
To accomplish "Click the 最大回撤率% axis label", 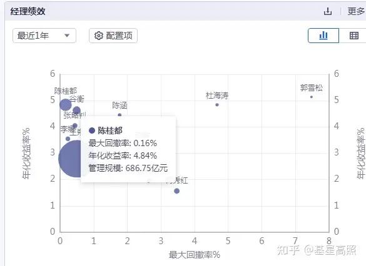I will click(x=195, y=255).
